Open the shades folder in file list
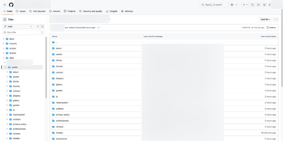This screenshot has width=283, height=141. tap(59, 133)
